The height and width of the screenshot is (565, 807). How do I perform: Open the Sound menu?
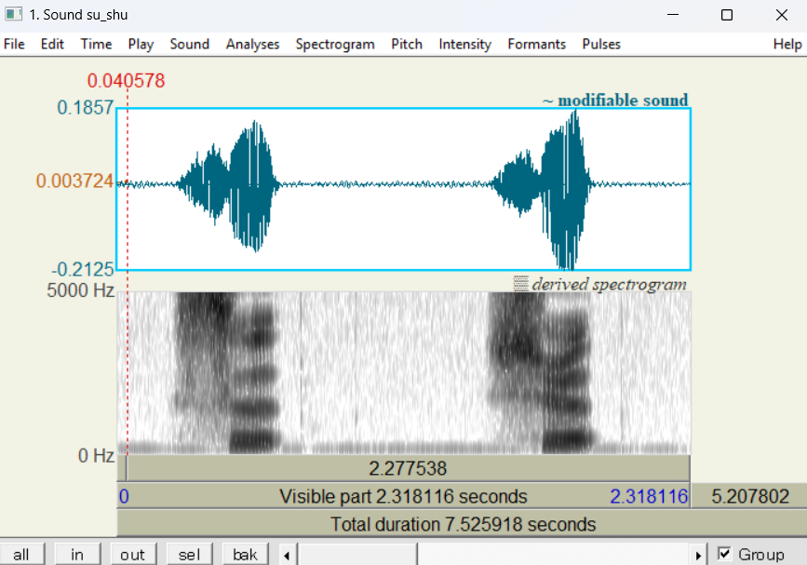coord(189,45)
